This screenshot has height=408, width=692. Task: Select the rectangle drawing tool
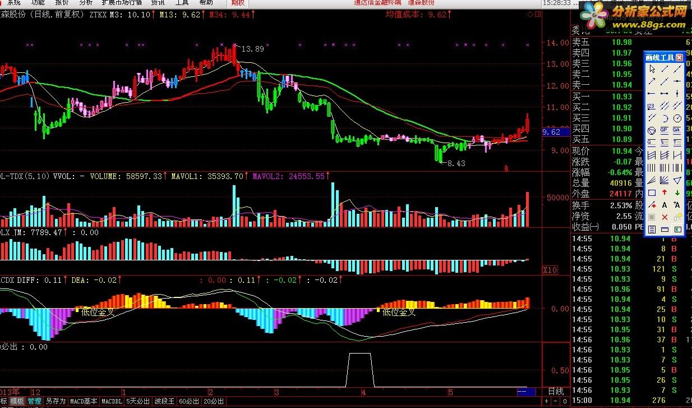coord(652,192)
